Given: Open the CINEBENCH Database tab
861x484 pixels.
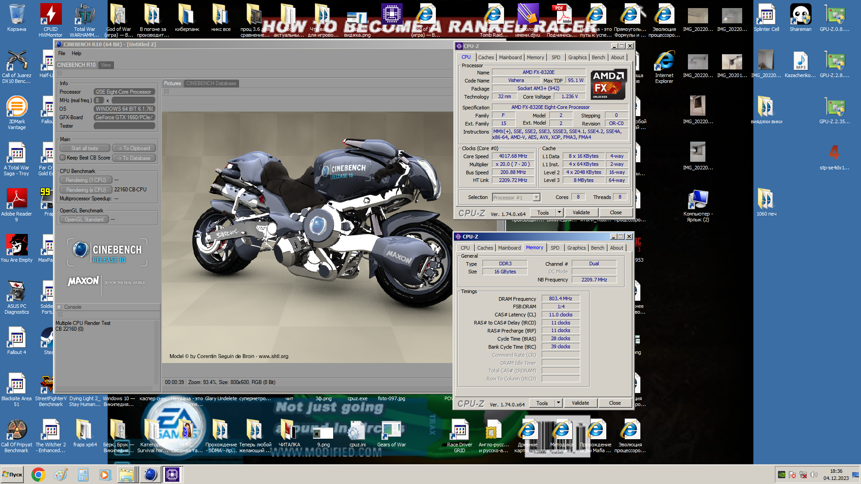Looking at the screenshot, I should pyautogui.click(x=211, y=83).
